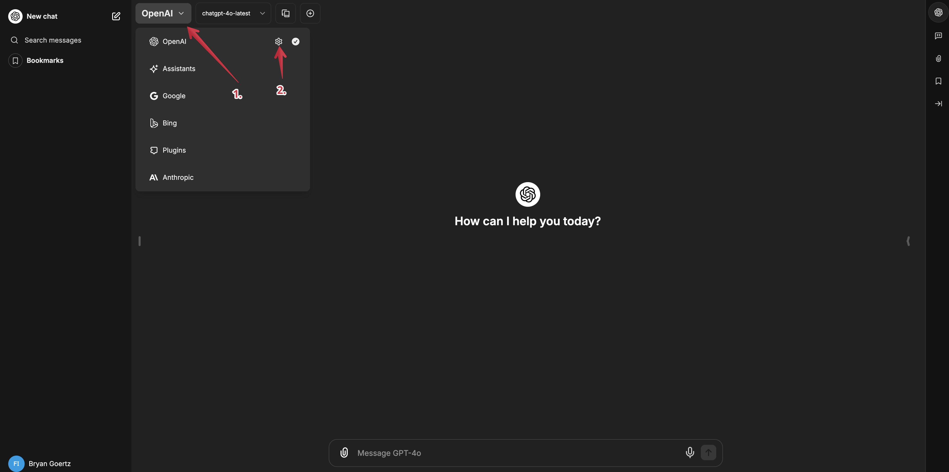This screenshot has width=949, height=472.
Task: Open the OpenAI provider settings gear
Action: click(278, 41)
